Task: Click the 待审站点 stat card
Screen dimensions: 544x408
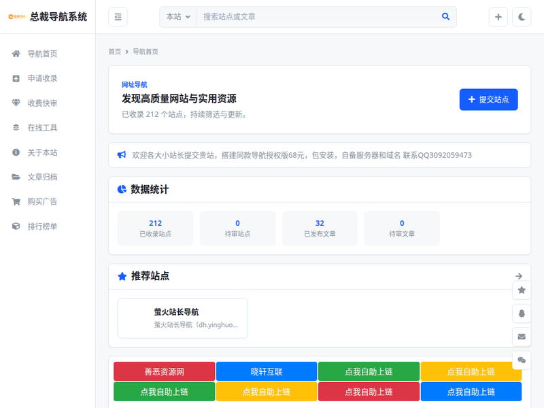Action: 237,228
